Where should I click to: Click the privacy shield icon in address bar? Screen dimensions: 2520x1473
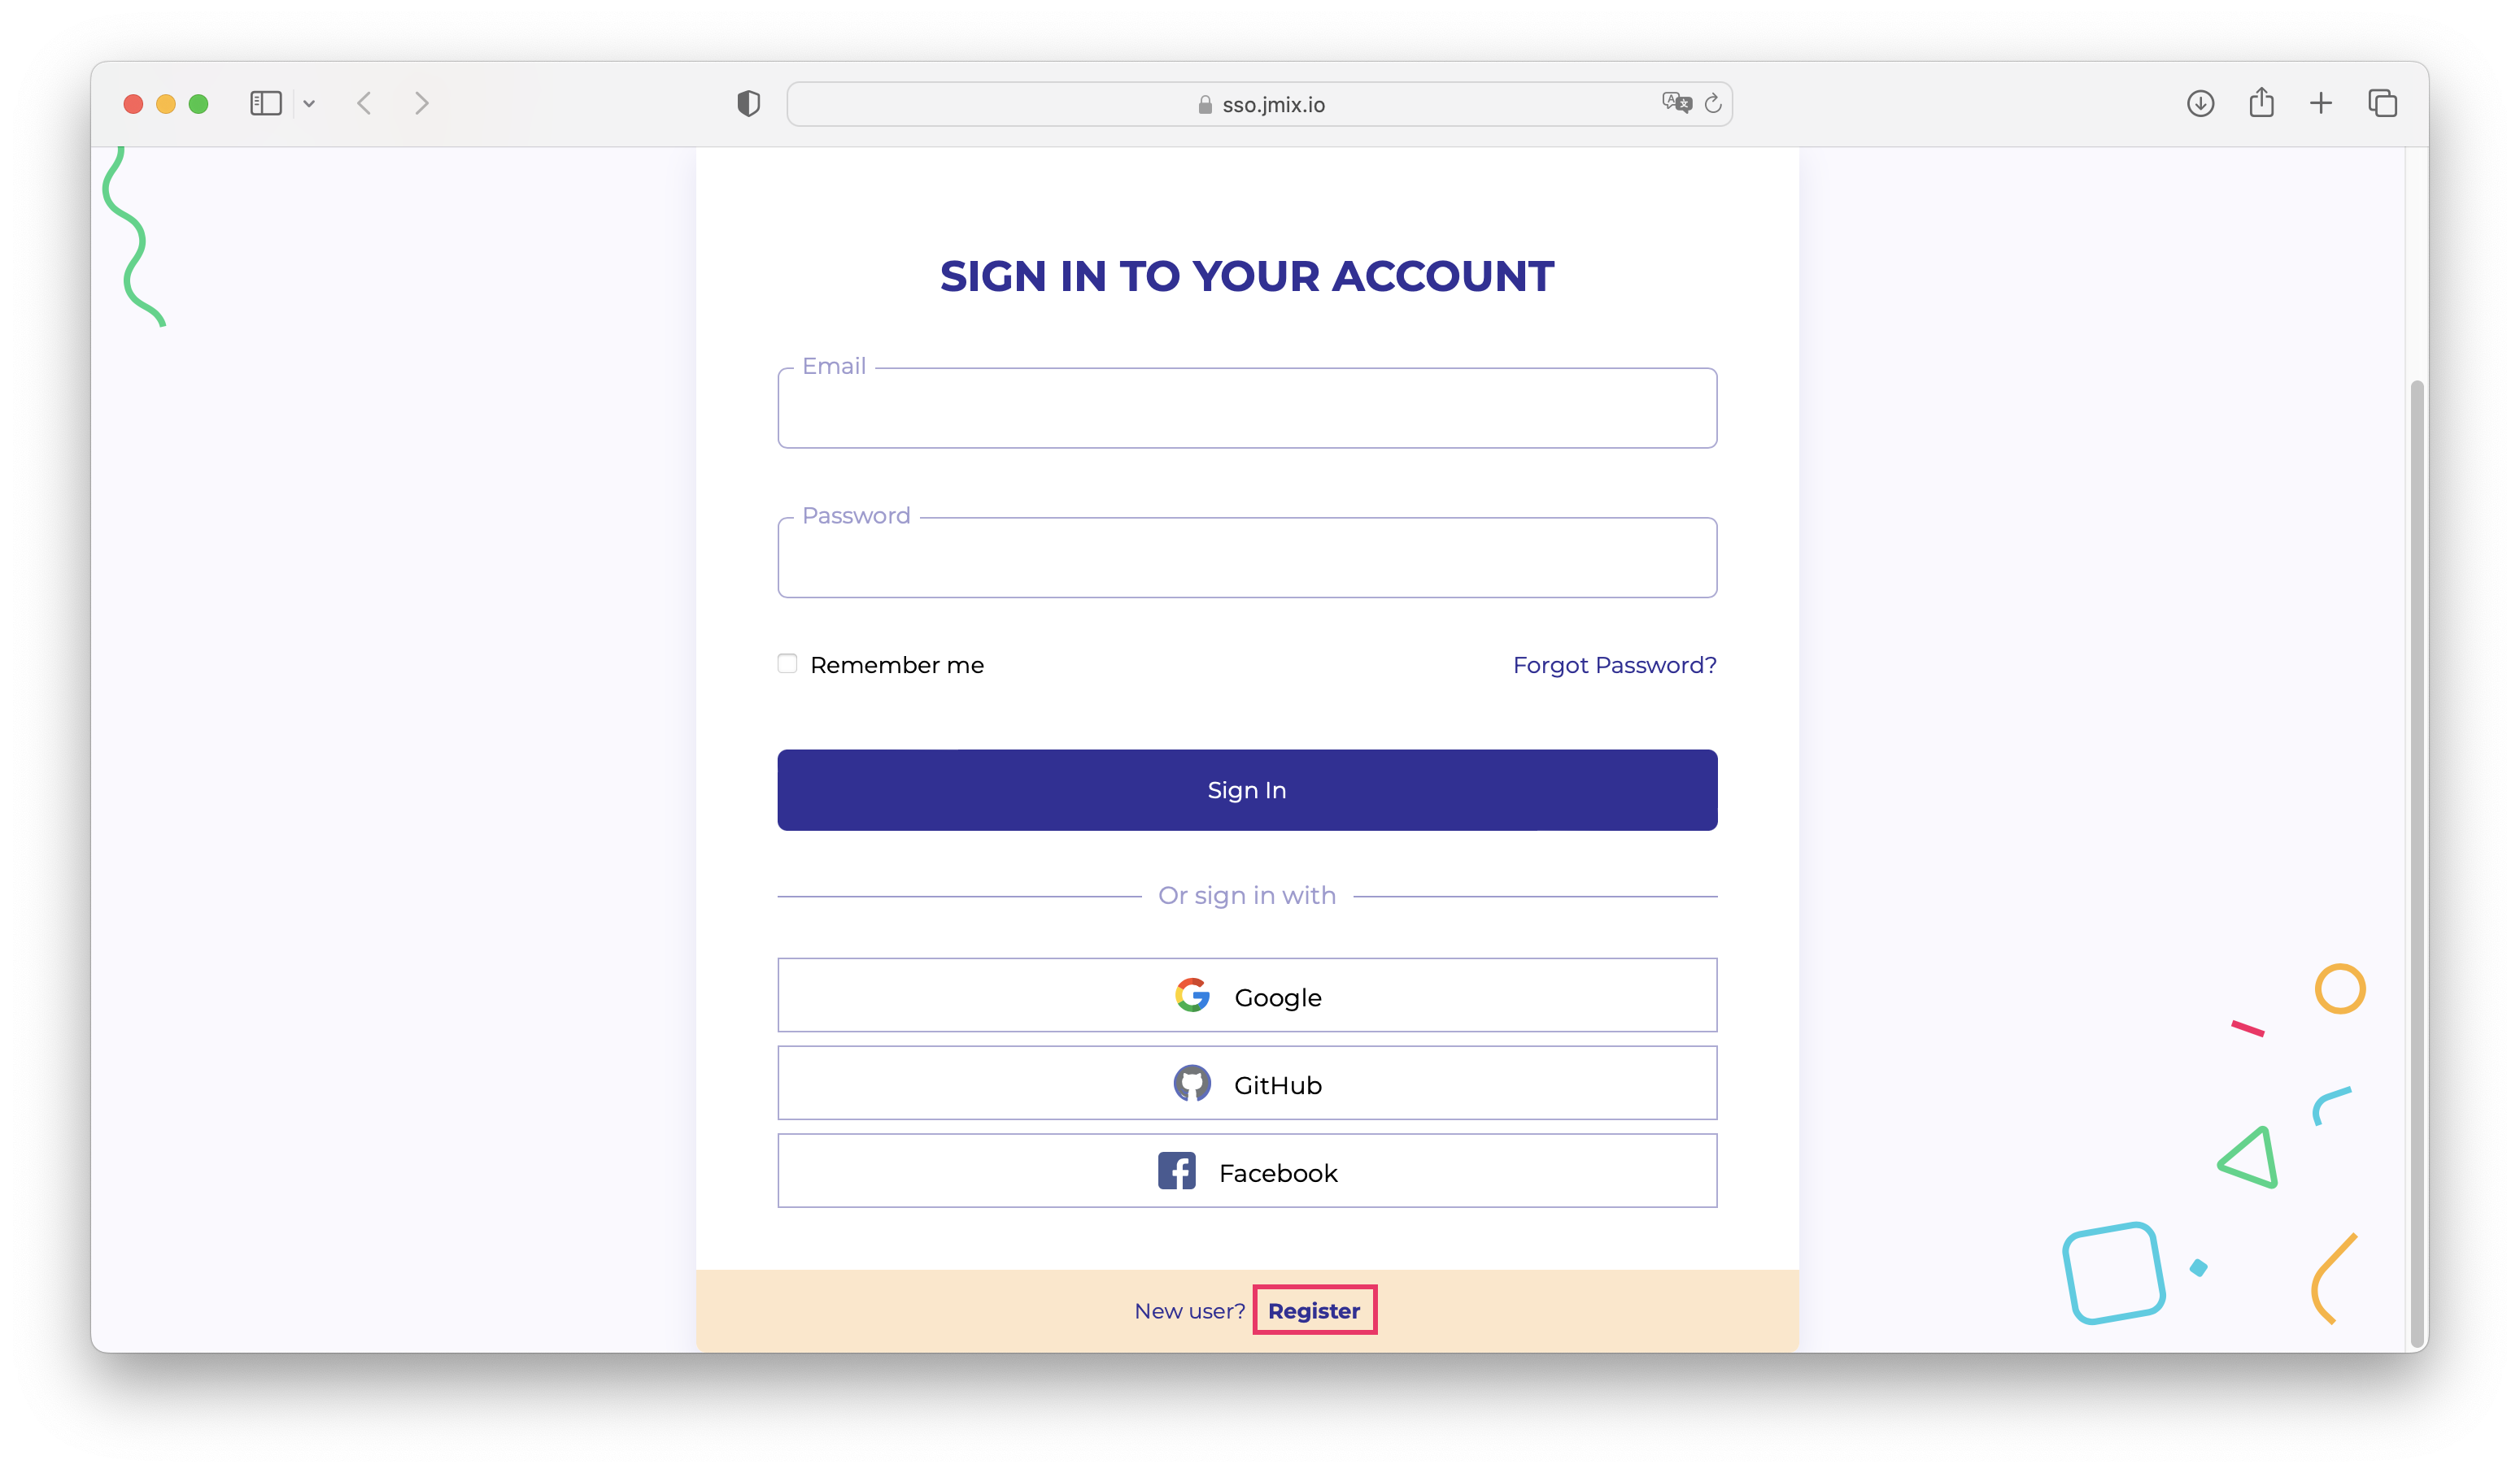[747, 103]
